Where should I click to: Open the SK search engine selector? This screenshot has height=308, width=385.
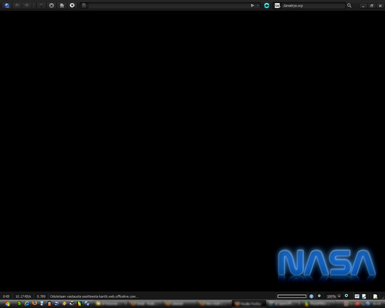pos(277,5)
